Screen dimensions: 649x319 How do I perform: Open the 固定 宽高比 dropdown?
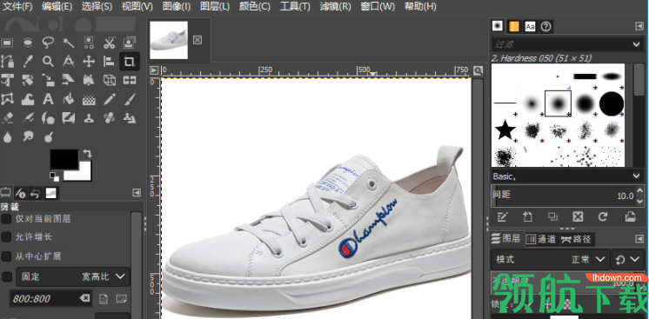click(x=73, y=276)
